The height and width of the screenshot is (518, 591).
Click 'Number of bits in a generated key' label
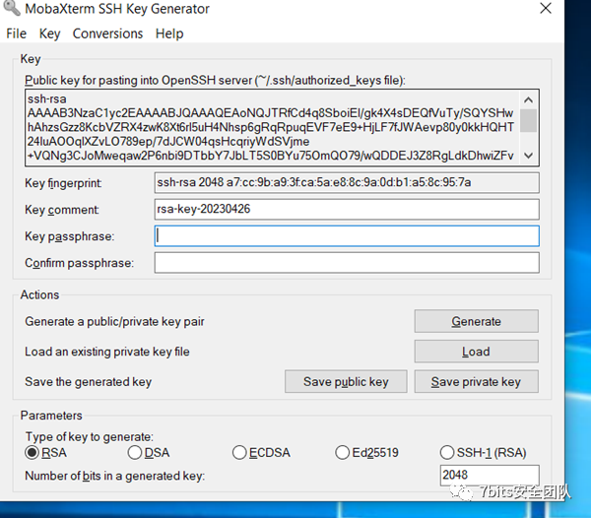coord(115,476)
